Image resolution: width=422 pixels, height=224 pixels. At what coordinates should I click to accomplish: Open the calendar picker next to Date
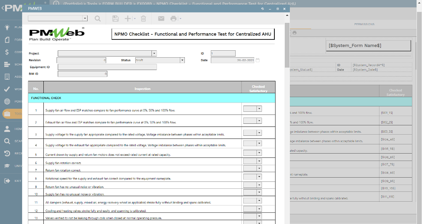tap(258, 60)
